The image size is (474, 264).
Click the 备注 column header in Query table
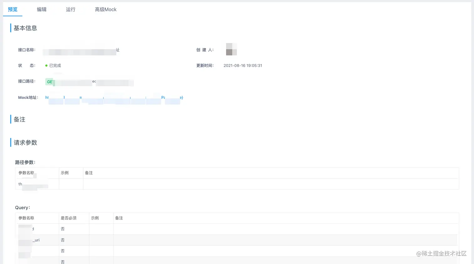tap(119, 218)
